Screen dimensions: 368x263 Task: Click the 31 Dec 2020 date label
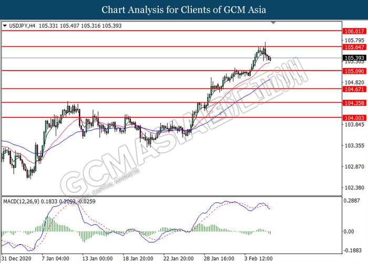pyautogui.click(x=16, y=259)
